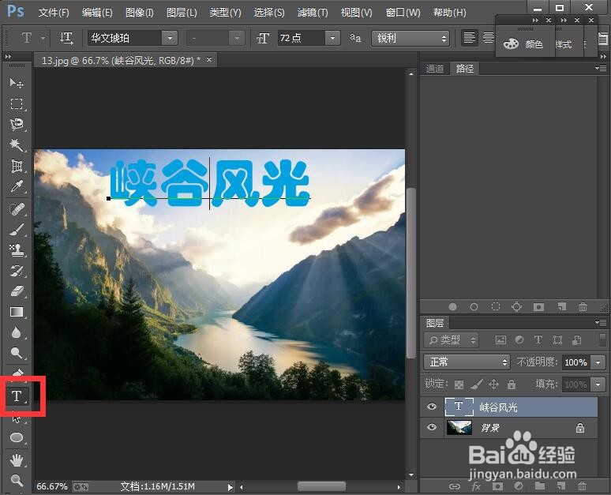The height and width of the screenshot is (495, 611).
Task: Select the Blur tool
Action: [x=17, y=332]
